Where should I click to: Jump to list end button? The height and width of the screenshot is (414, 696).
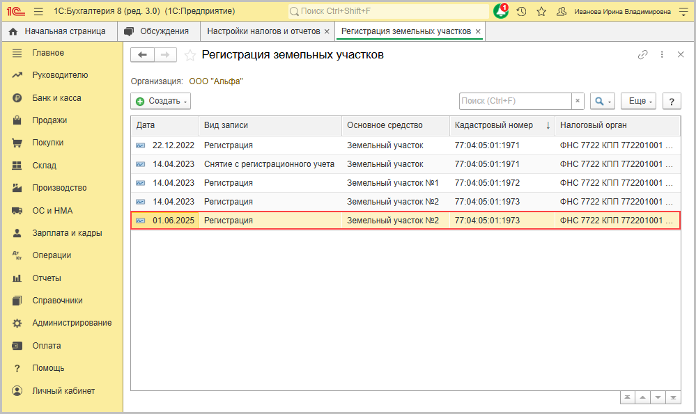[x=674, y=397]
